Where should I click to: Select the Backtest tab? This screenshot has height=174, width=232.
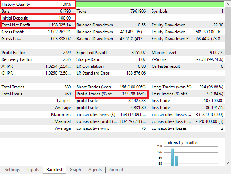(54, 170)
